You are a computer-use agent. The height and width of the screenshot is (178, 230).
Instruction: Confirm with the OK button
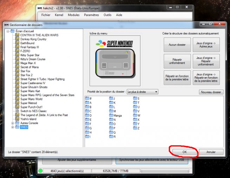point(185,152)
